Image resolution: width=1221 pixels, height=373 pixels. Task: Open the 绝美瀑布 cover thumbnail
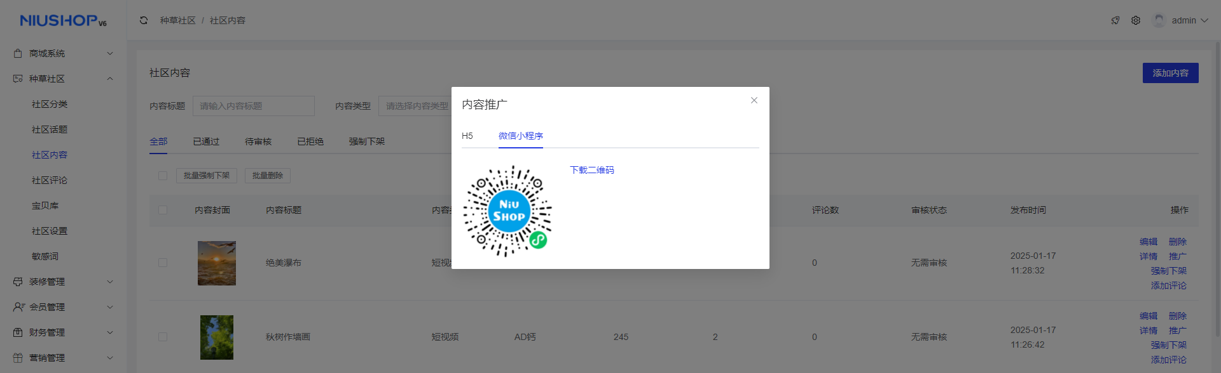pyautogui.click(x=217, y=263)
